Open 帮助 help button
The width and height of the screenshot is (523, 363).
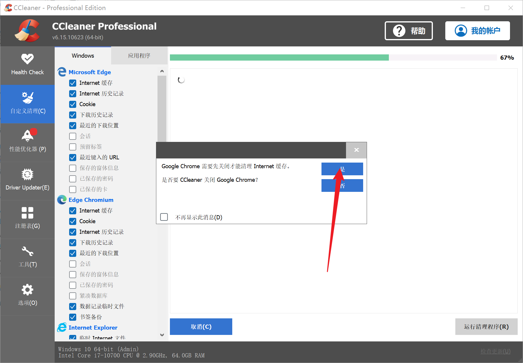(x=409, y=31)
